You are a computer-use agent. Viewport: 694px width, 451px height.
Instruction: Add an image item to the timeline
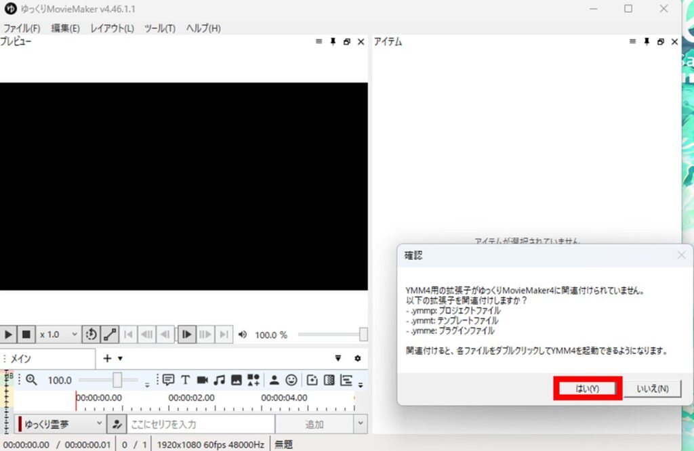(x=236, y=381)
